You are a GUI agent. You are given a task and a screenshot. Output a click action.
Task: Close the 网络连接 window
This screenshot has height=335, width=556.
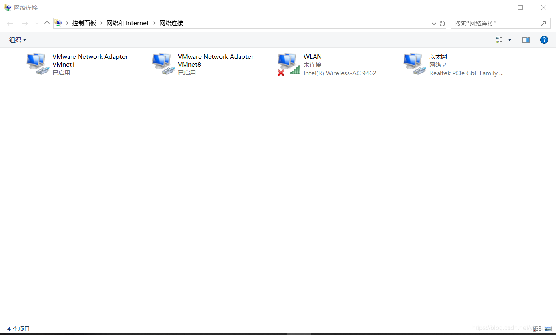544,7
